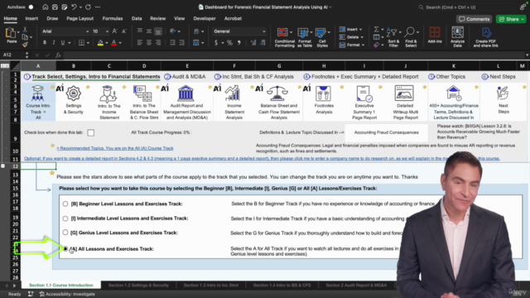530x298 pixels.
Task: Click AutoSum sigma icon
Action: pyautogui.click(x=376, y=30)
